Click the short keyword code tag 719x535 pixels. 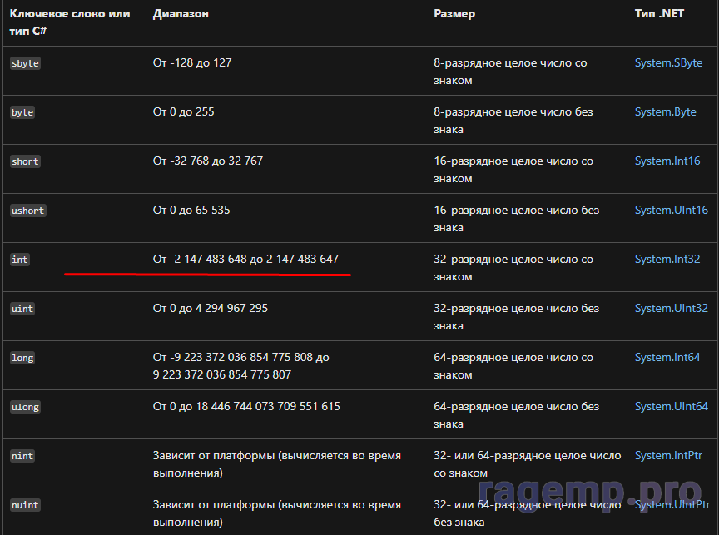[25, 162]
